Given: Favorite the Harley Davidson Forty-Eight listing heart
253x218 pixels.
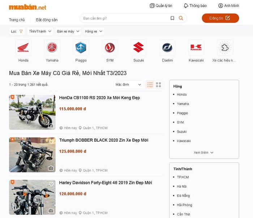Looking at the screenshot, I should (x=51, y=184).
